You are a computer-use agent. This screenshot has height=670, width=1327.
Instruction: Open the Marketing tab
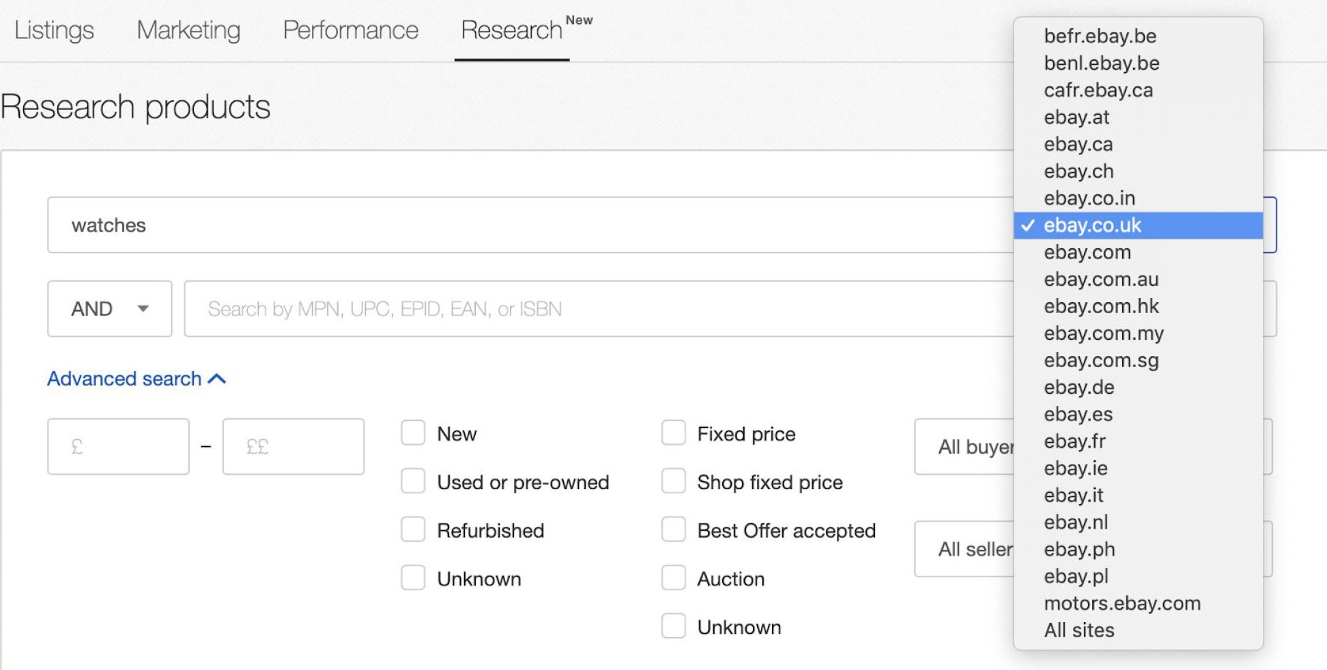(188, 30)
